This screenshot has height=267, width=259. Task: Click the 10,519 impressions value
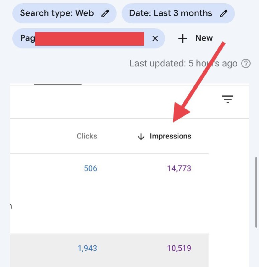coord(179,248)
